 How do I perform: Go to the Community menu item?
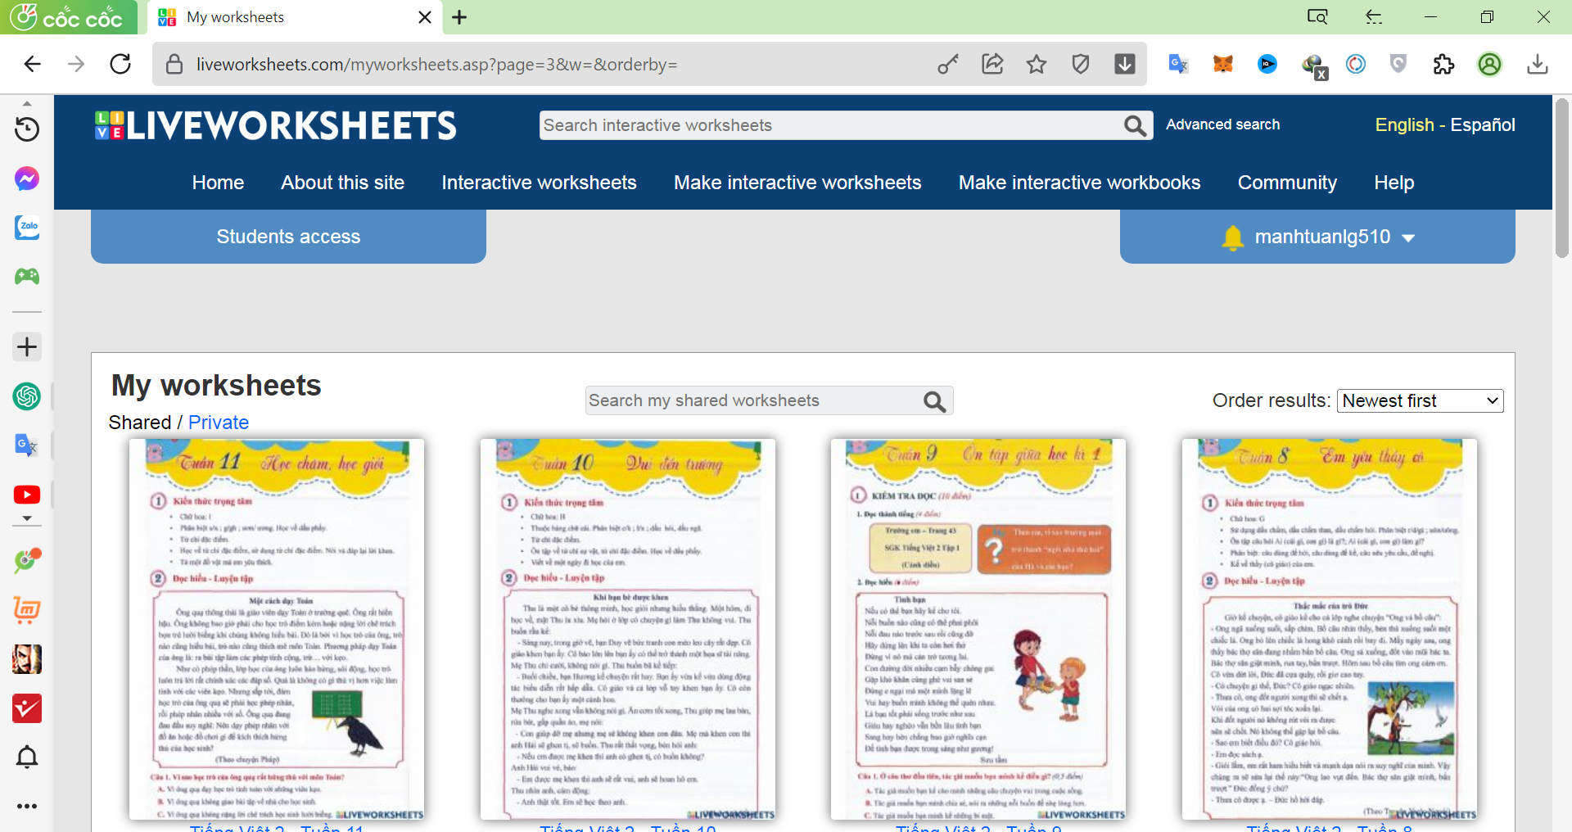[x=1287, y=183]
